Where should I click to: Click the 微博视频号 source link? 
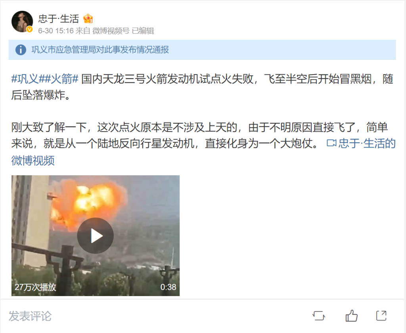[x=111, y=31]
